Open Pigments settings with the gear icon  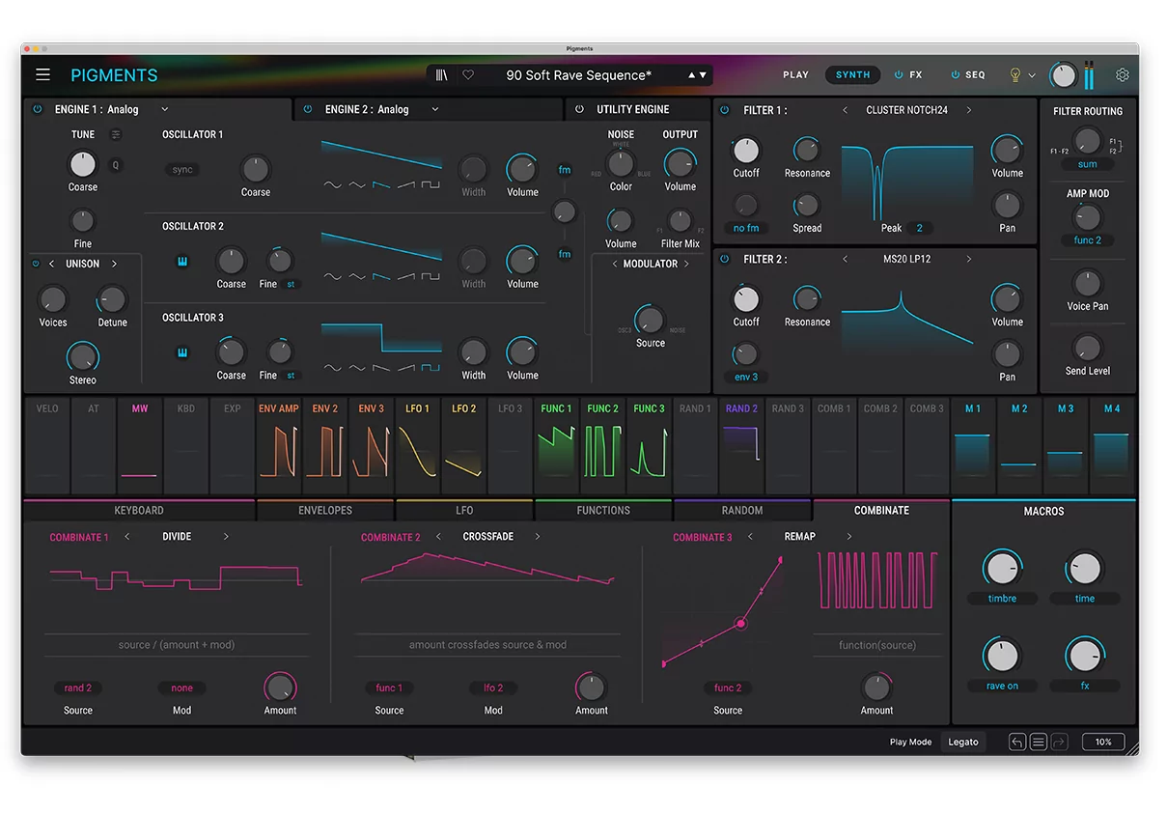[x=1122, y=74]
